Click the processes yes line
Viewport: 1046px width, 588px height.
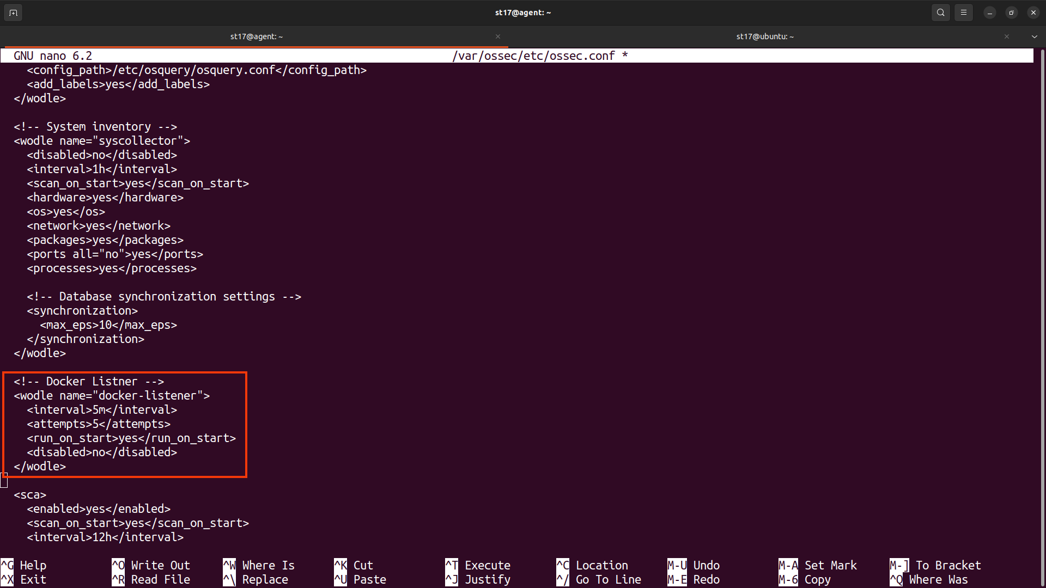click(112, 268)
